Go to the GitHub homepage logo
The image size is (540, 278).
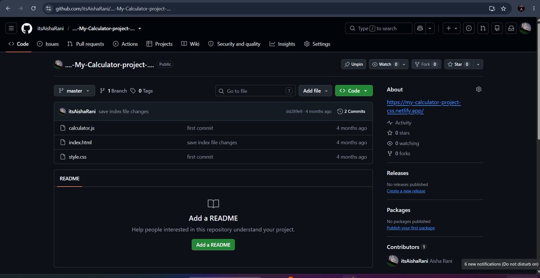[27, 28]
